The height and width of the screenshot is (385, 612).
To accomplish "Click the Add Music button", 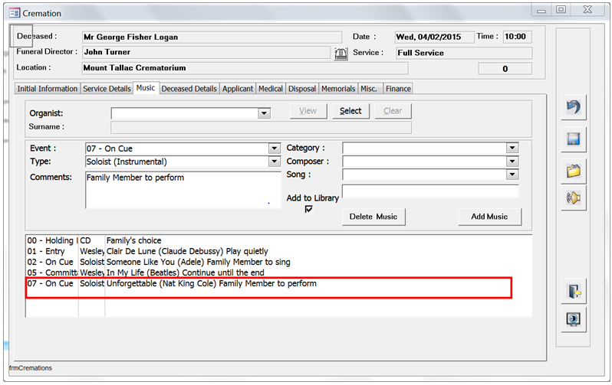I will click(x=489, y=217).
